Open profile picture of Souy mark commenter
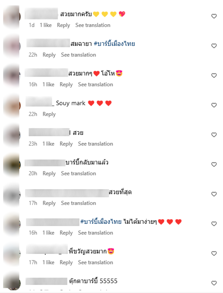The height and width of the screenshot is (293, 223). click(12, 105)
